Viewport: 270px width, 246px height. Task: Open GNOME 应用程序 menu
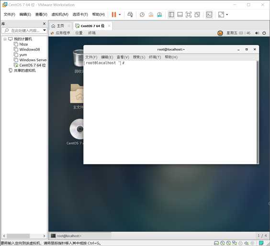[61, 33]
